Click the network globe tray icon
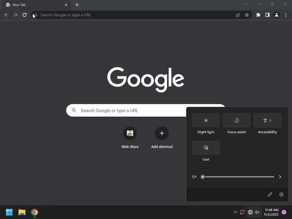 (250, 212)
